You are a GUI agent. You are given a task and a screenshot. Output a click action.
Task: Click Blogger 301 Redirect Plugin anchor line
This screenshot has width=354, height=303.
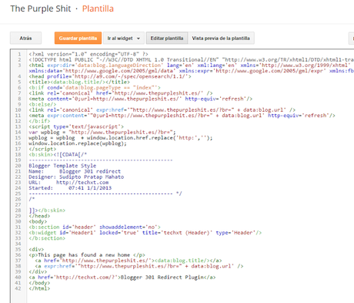122,278
